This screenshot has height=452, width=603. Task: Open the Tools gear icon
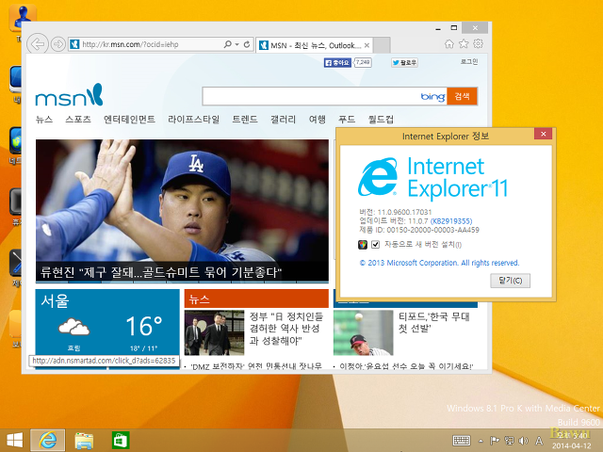tap(478, 44)
